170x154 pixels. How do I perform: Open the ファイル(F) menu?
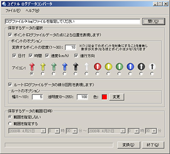pos(13,11)
